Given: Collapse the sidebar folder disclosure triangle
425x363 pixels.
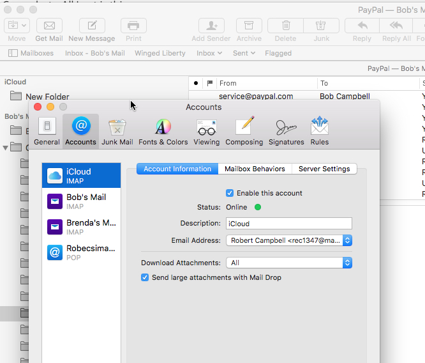Looking at the screenshot, I should pos(5,148).
